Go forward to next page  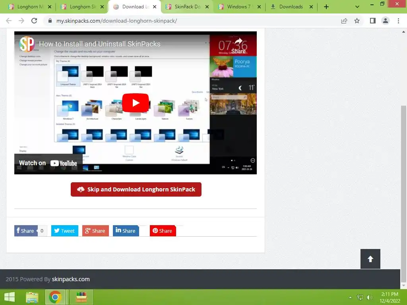21,21
